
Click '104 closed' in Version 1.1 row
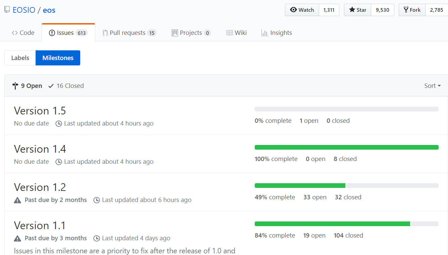[x=349, y=236]
